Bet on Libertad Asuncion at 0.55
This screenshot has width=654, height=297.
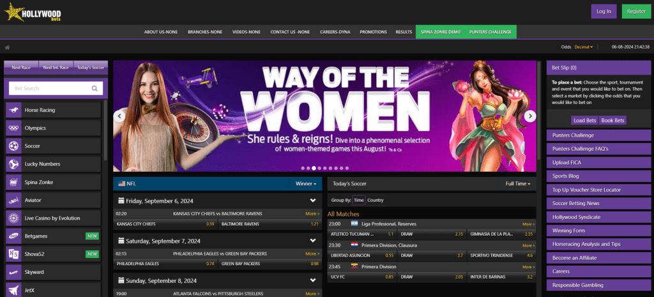pos(361,255)
